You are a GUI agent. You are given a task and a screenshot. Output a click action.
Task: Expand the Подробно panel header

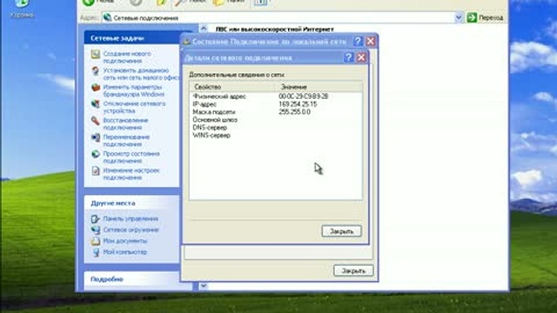pyautogui.click(x=132, y=279)
